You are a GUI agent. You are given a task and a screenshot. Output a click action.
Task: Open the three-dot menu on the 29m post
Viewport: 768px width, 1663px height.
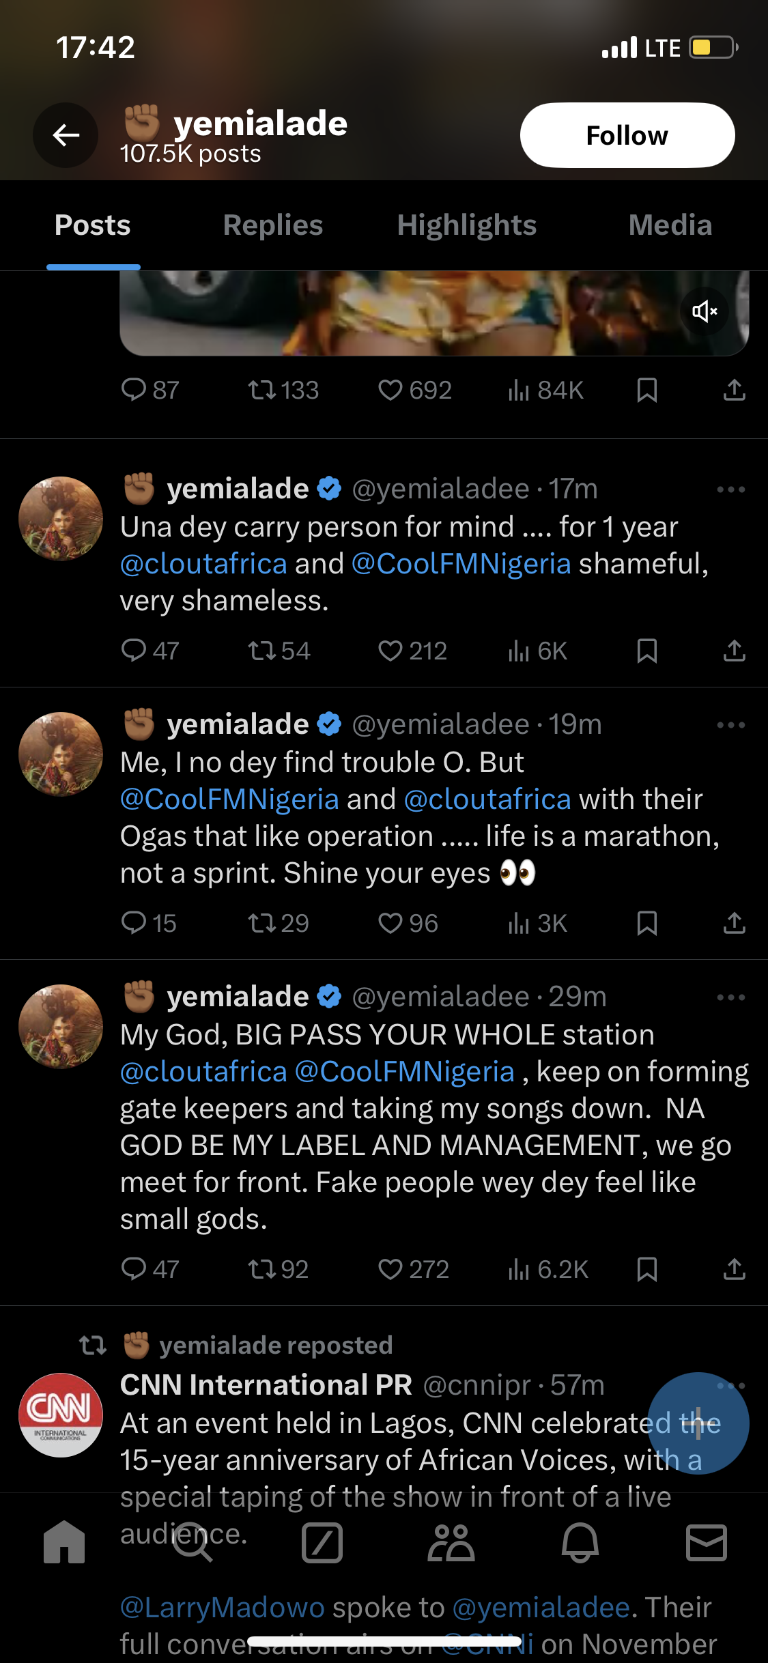[730, 997]
